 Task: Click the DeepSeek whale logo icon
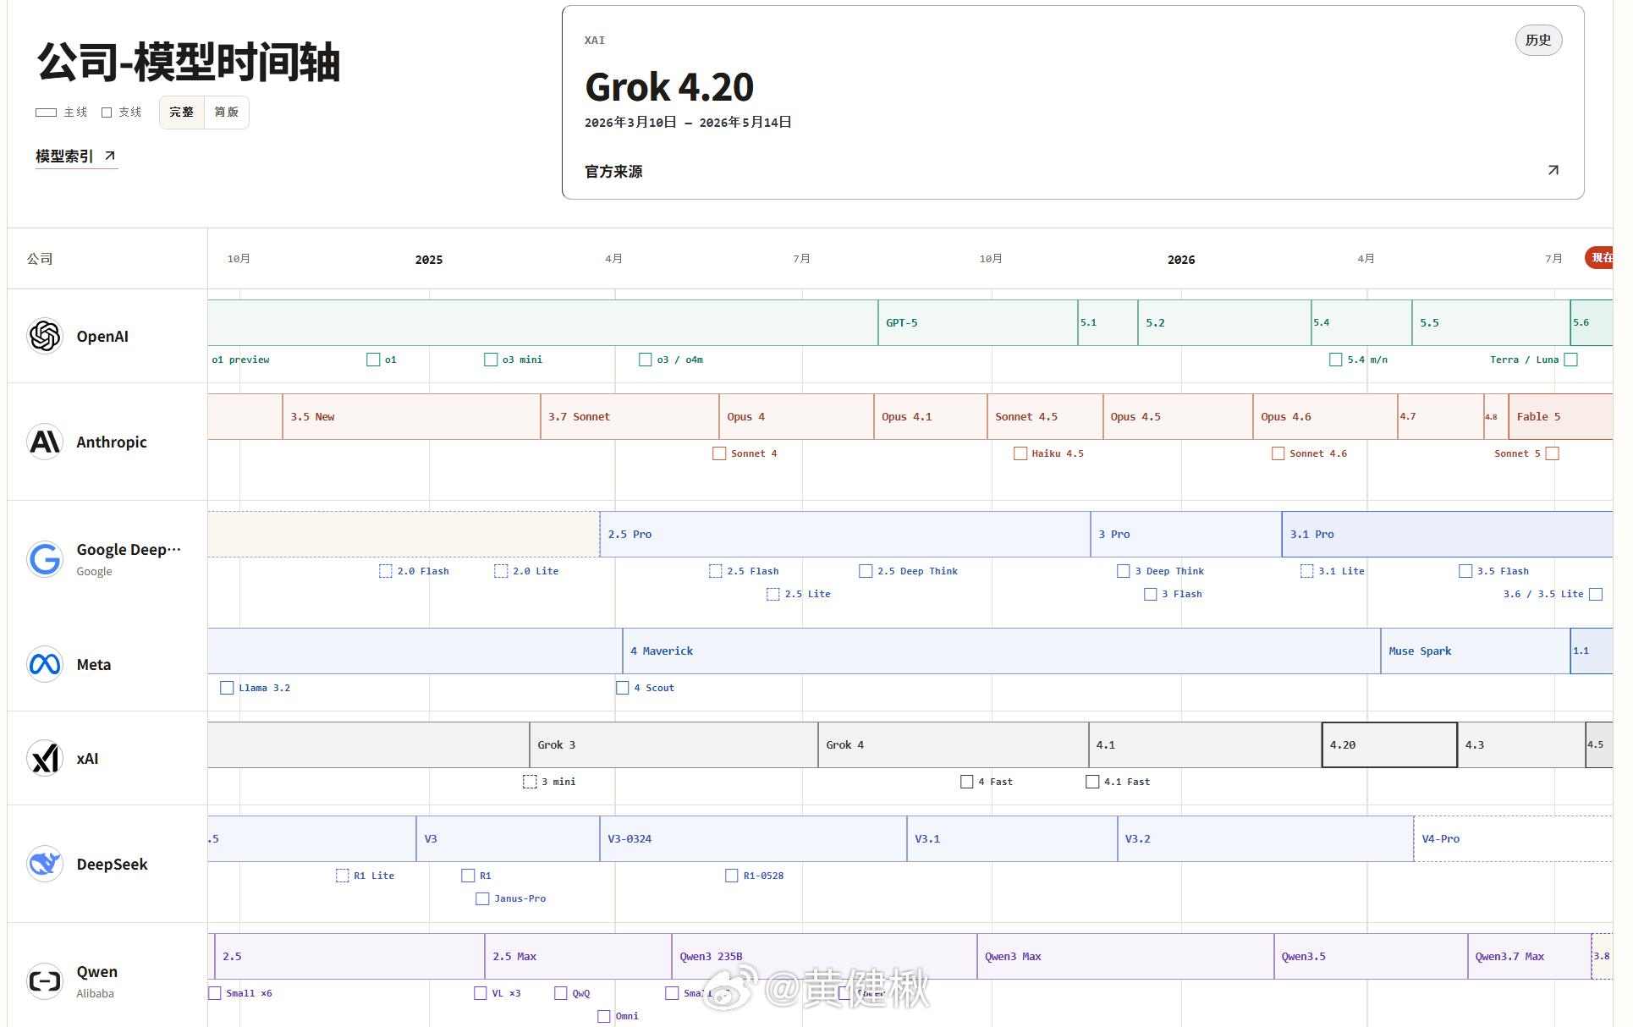45,864
